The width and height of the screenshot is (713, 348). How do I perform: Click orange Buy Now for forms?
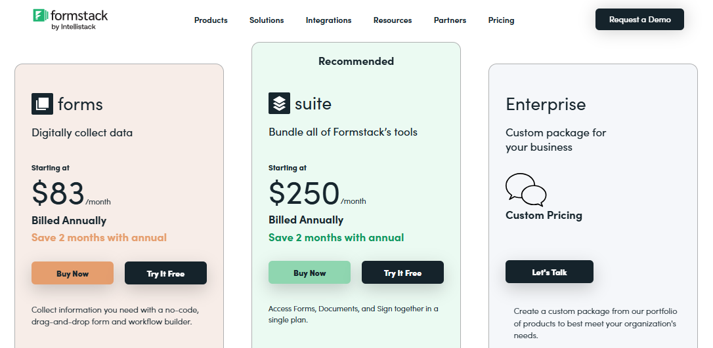tap(72, 273)
